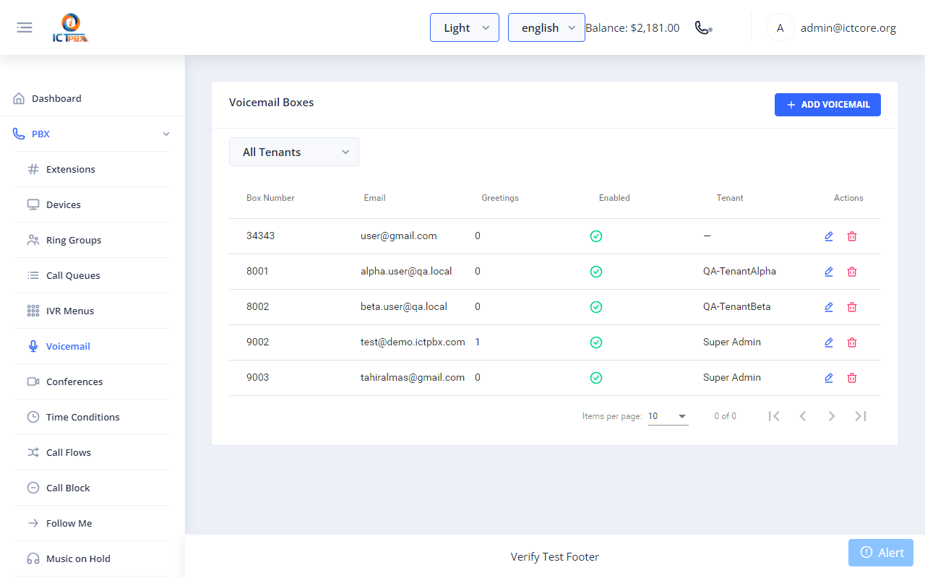Screen dimensions: 925x578
Task: Click tenant QA-TenantBeta cell
Action: [736, 306]
